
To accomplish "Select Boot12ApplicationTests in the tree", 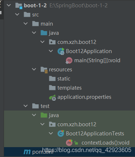I will tap(95, 134).
